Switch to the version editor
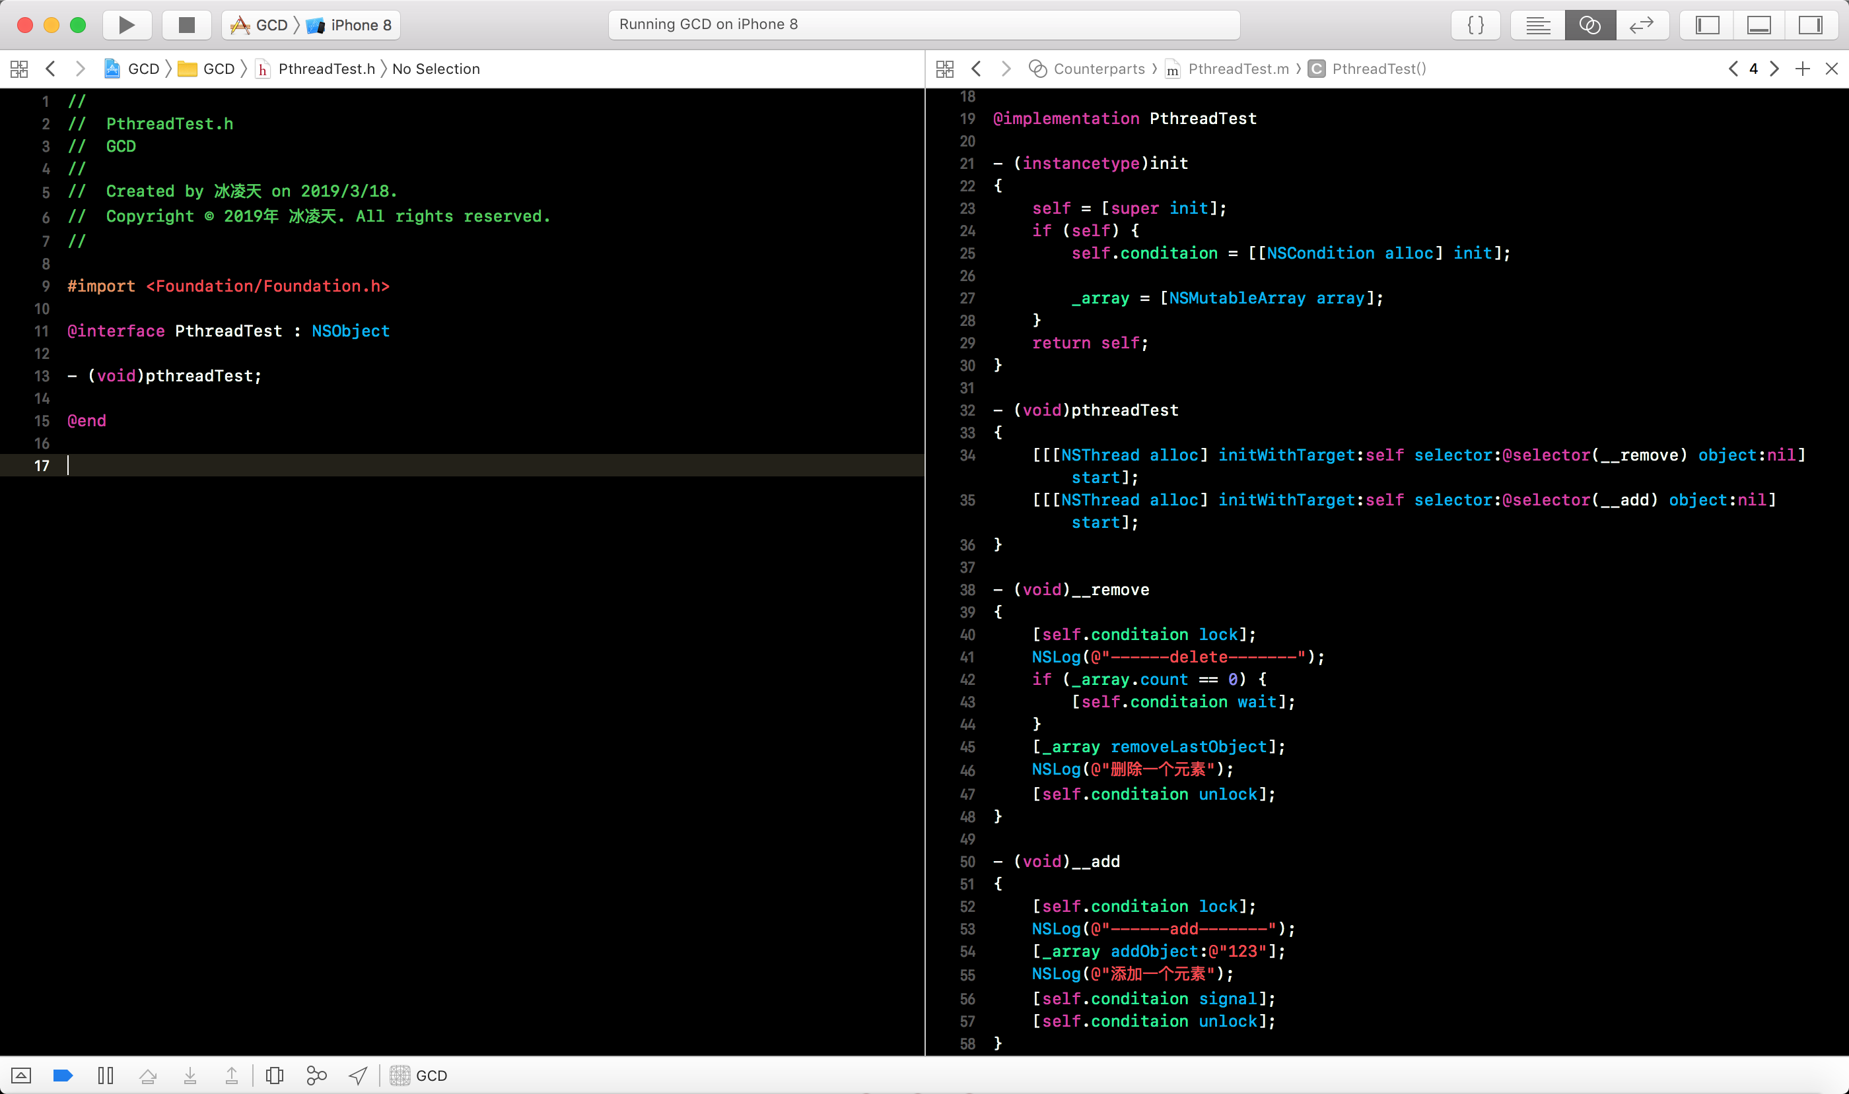 (x=1642, y=25)
